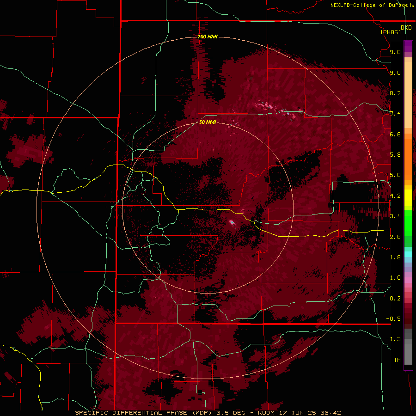The height and width of the screenshot is (416, 416).
Task: Click the 3.4 scale value
Action: [x=395, y=216]
